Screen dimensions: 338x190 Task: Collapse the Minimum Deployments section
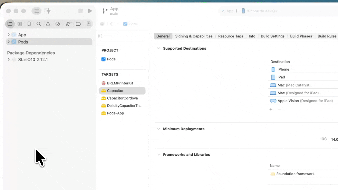(x=158, y=129)
